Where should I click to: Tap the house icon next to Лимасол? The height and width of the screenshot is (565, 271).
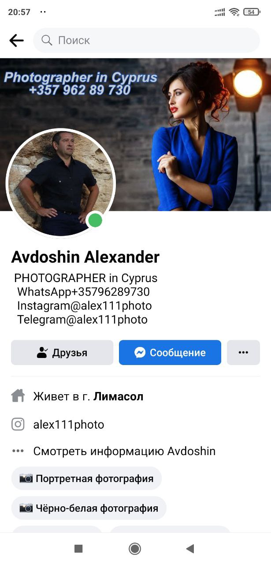click(18, 396)
